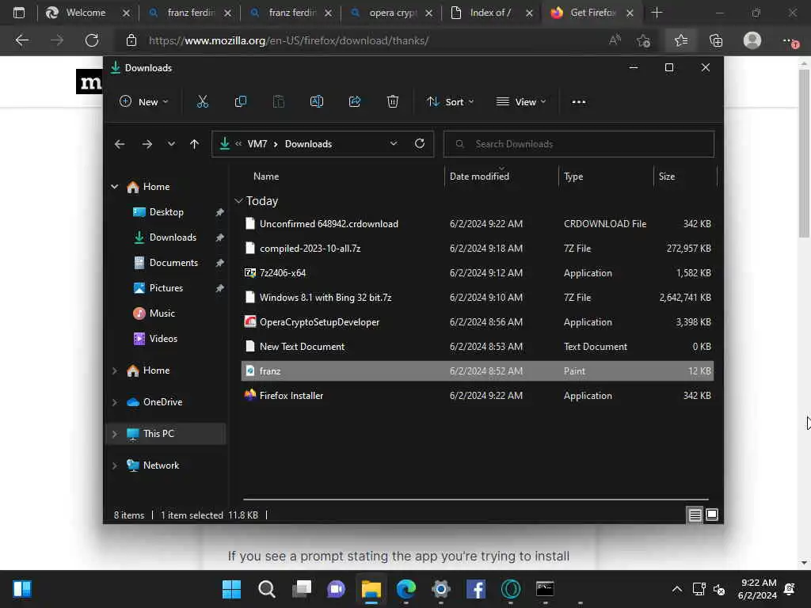
Task: Expand the This PC tree node
Action: coord(114,434)
